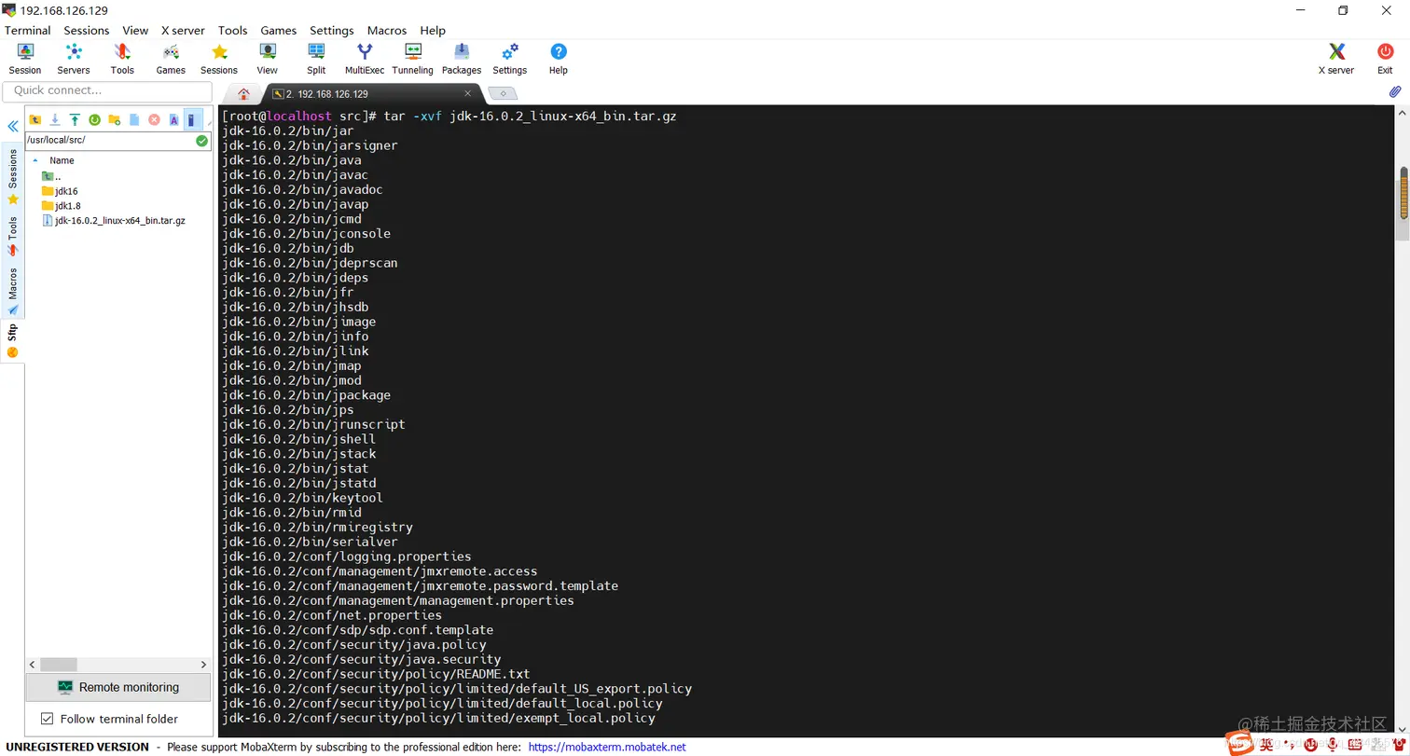
Task: Click the Name column sort arrow
Action: pos(35,160)
